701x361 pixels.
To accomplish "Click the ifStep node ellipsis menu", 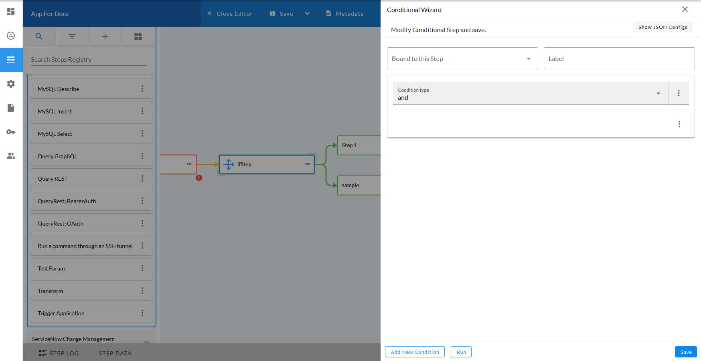I will (308, 164).
